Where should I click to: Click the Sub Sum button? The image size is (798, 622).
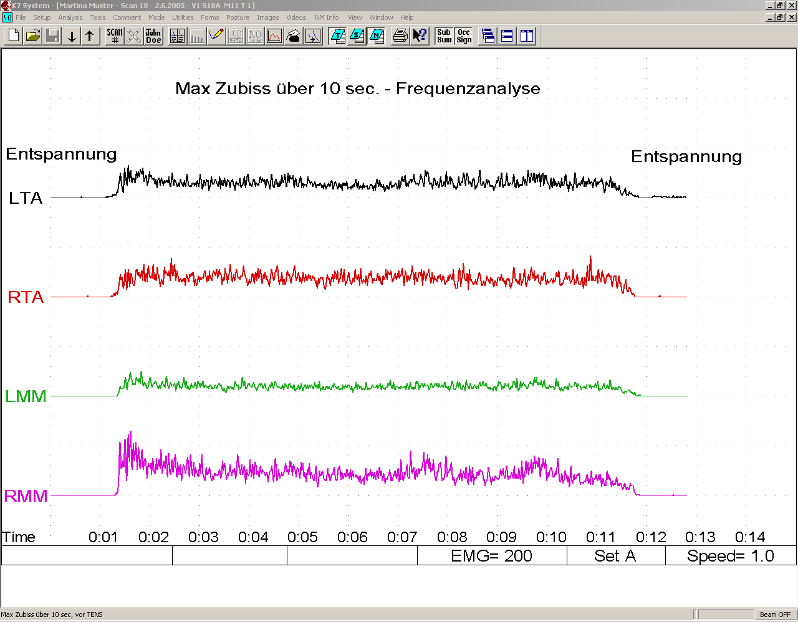pyautogui.click(x=444, y=36)
